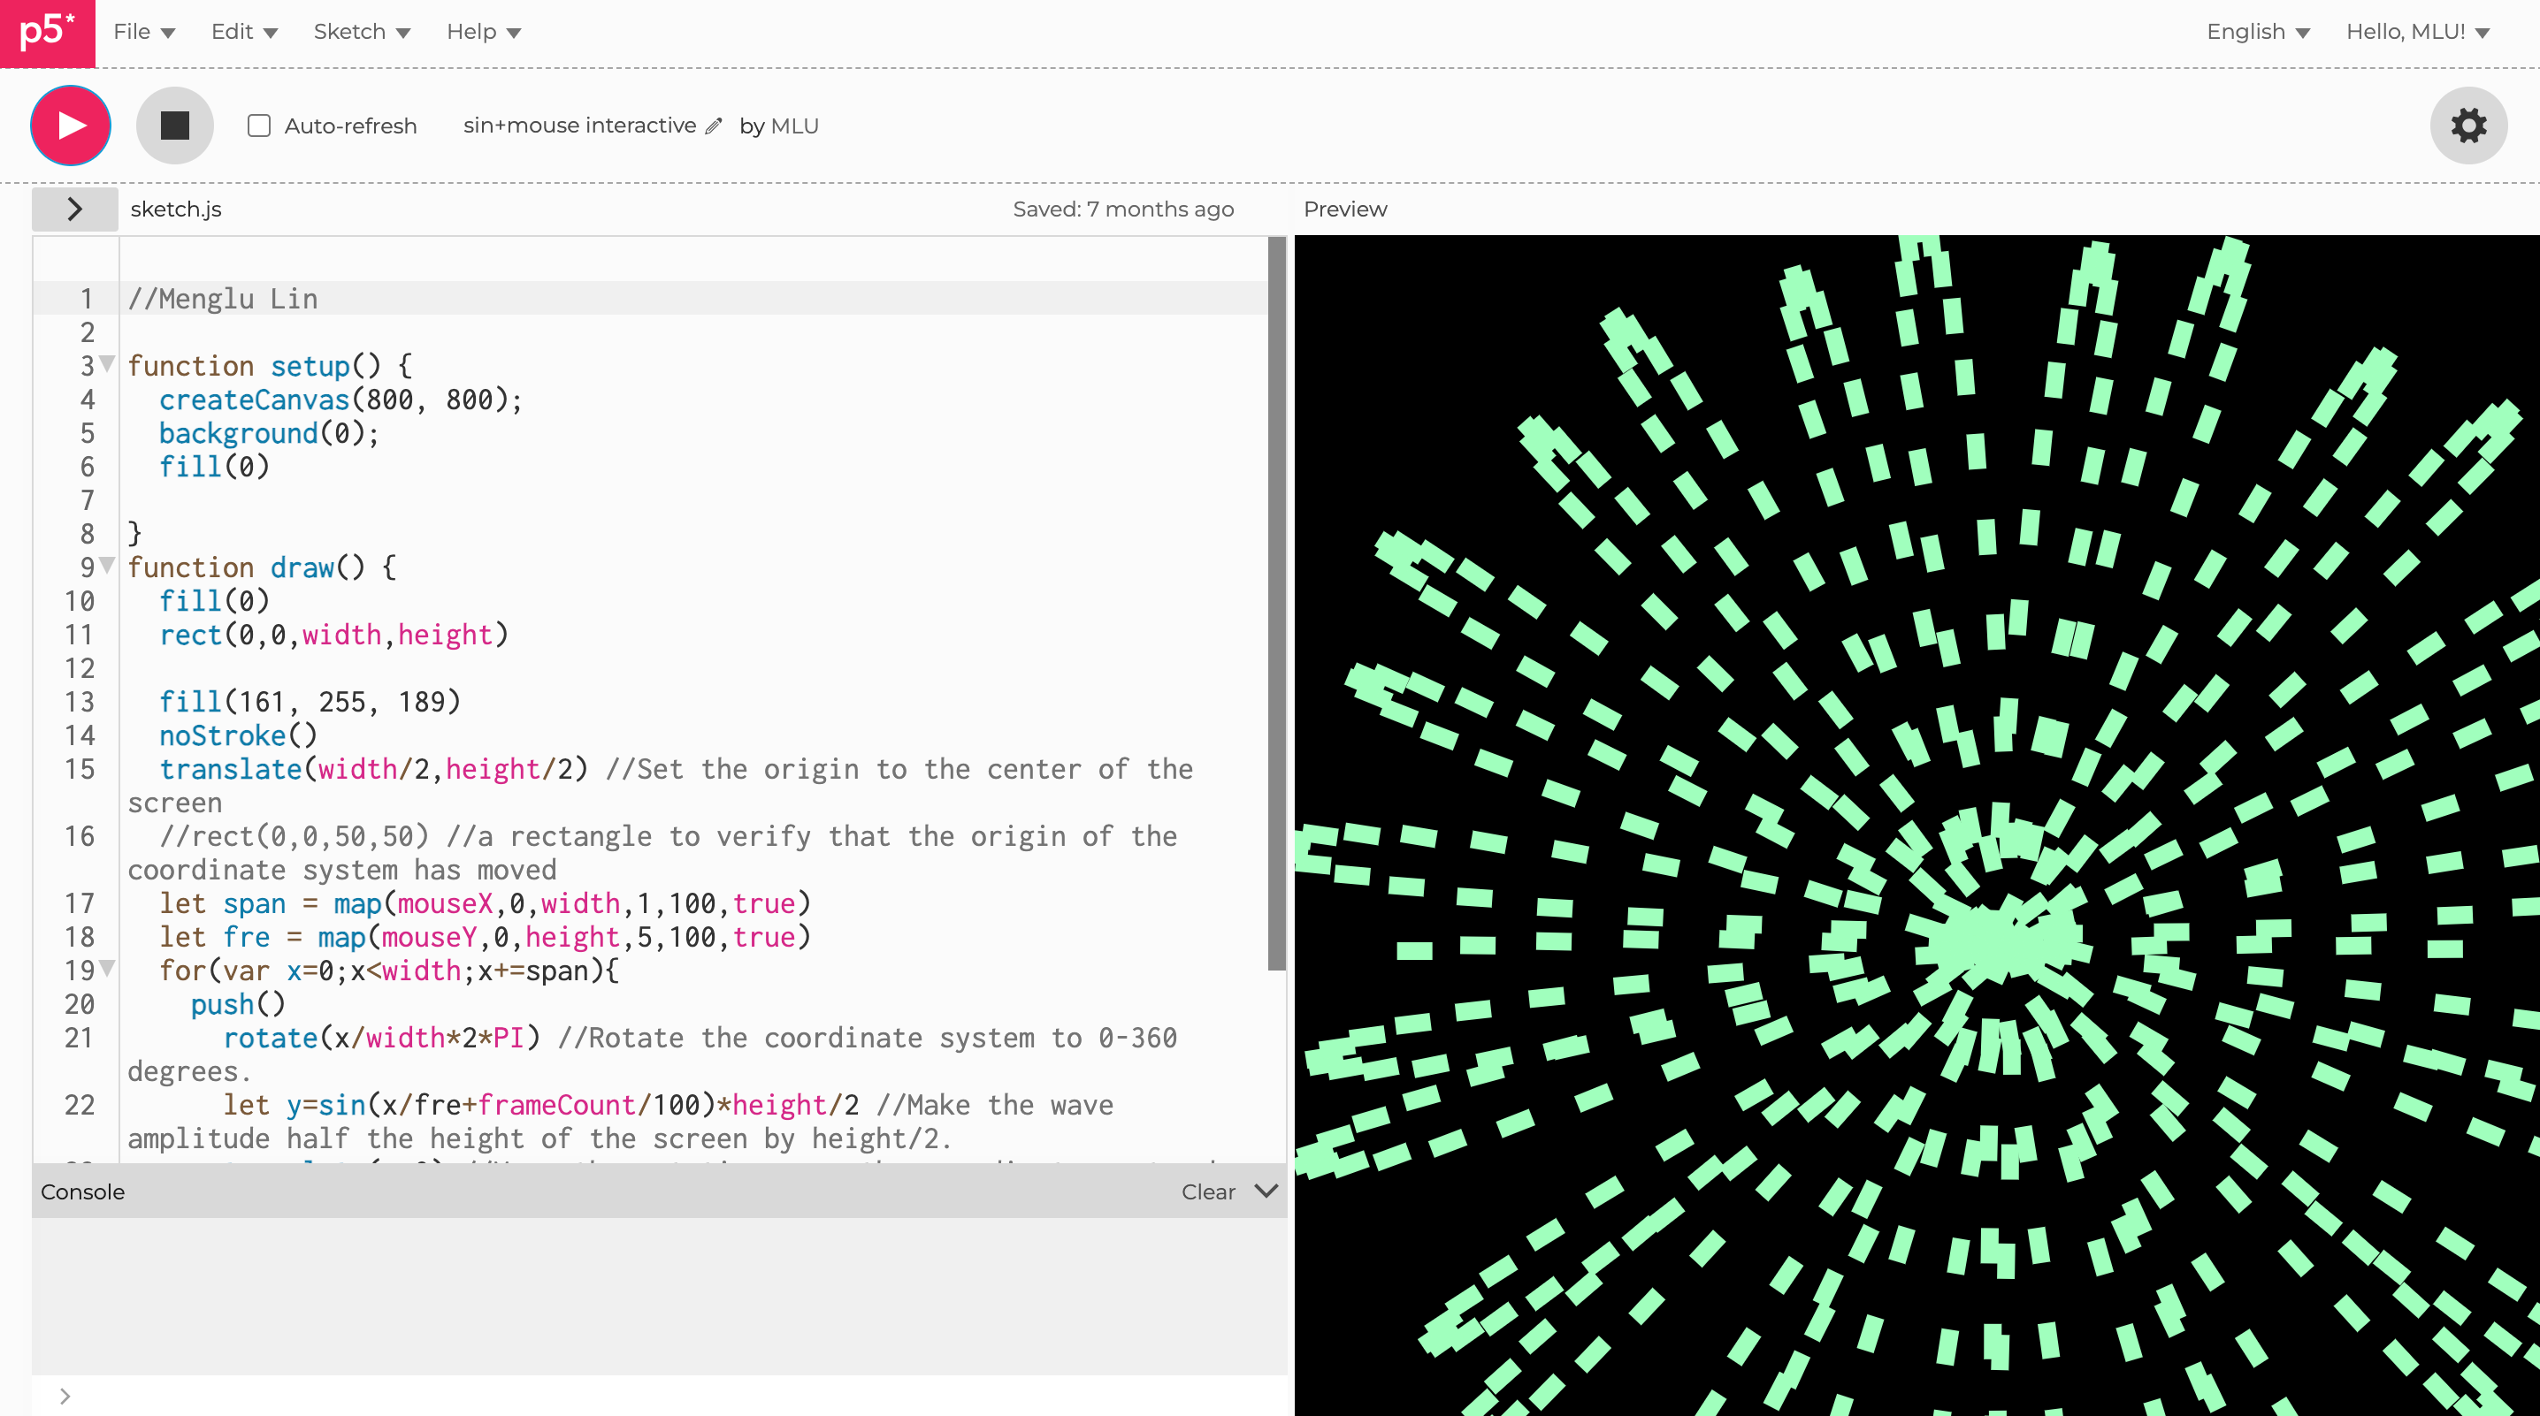
Task: Open the Hello, MLU! account dropdown
Action: [x=2417, y=32]
